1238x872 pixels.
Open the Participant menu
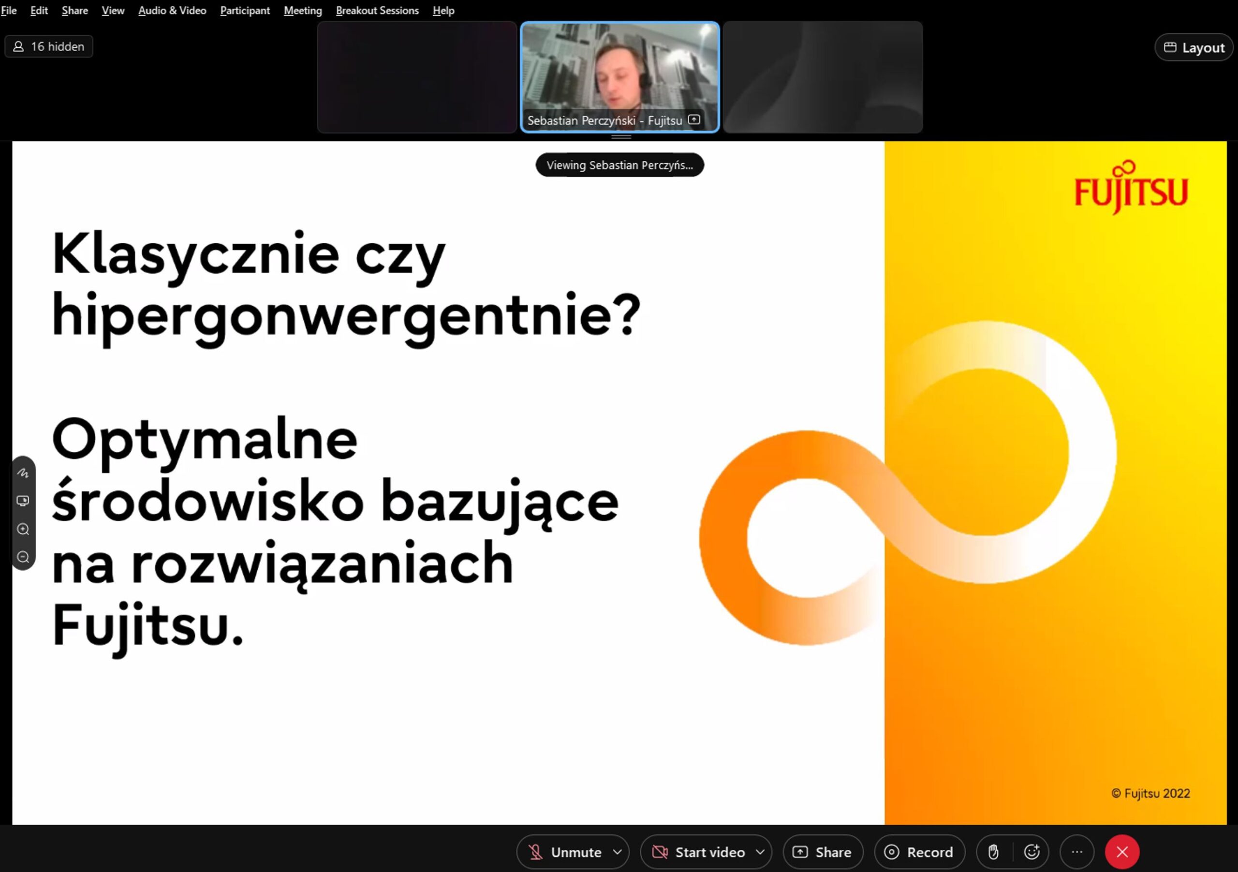(x=245, y=10)
